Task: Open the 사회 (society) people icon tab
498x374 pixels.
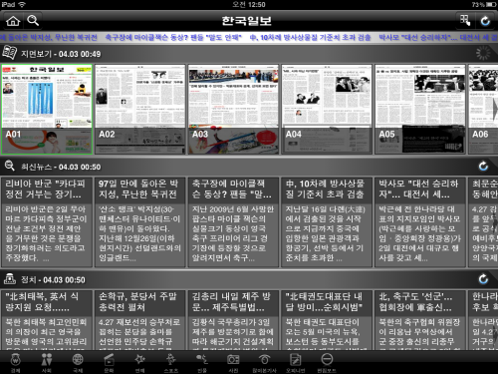Action: coord(47,362)
